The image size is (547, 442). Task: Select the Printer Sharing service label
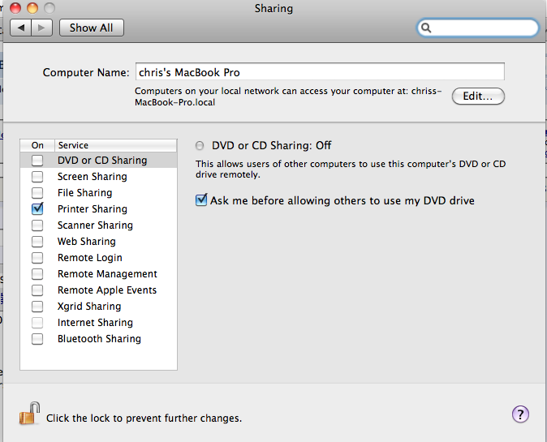point(92,208)
